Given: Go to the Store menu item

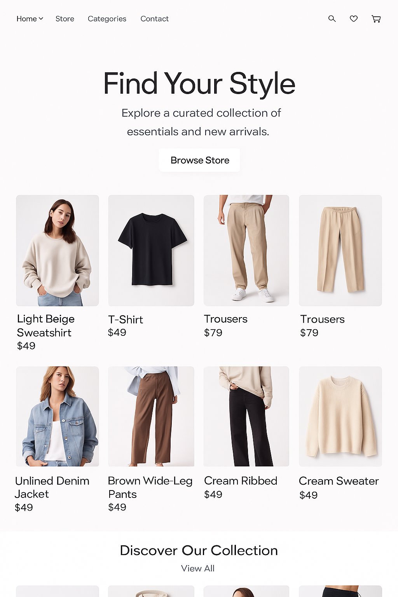Looking at the screenshot, I should [65, 19].
